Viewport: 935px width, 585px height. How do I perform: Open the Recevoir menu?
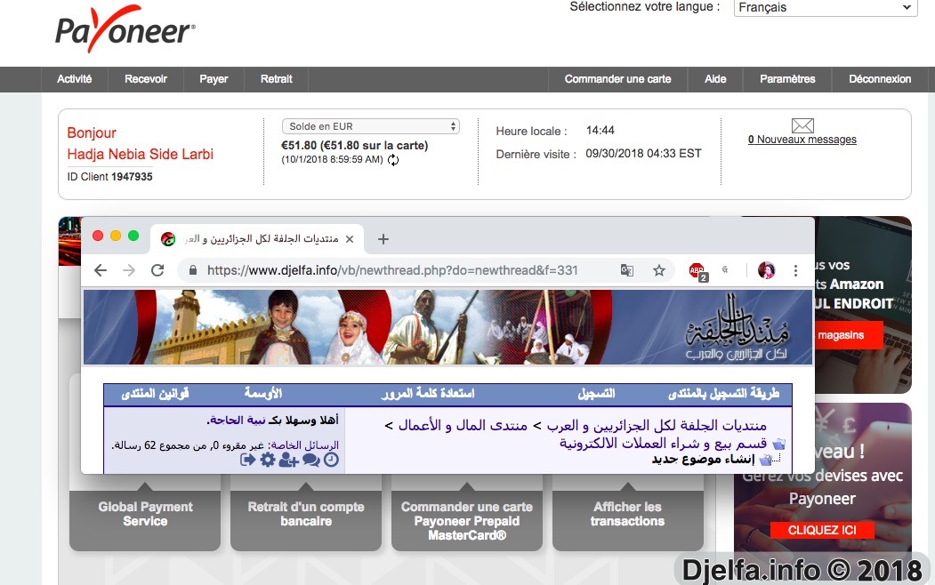[146, 79]
